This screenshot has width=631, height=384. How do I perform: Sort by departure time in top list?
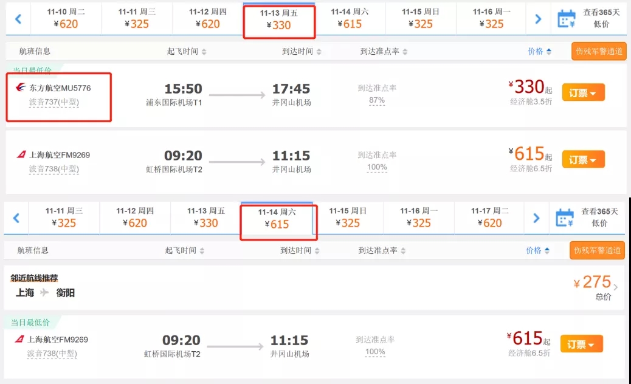(x=187, y=52)
